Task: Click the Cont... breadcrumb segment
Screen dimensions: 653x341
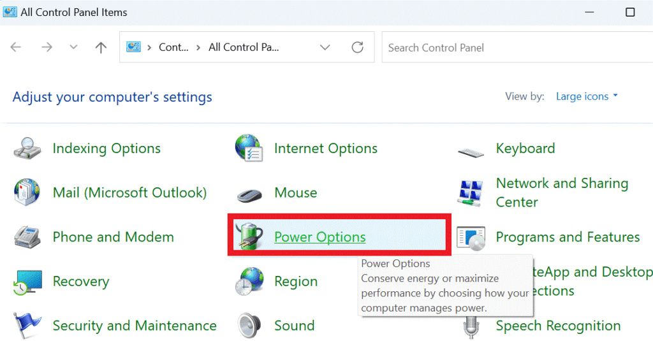Action: pos(173,47)
